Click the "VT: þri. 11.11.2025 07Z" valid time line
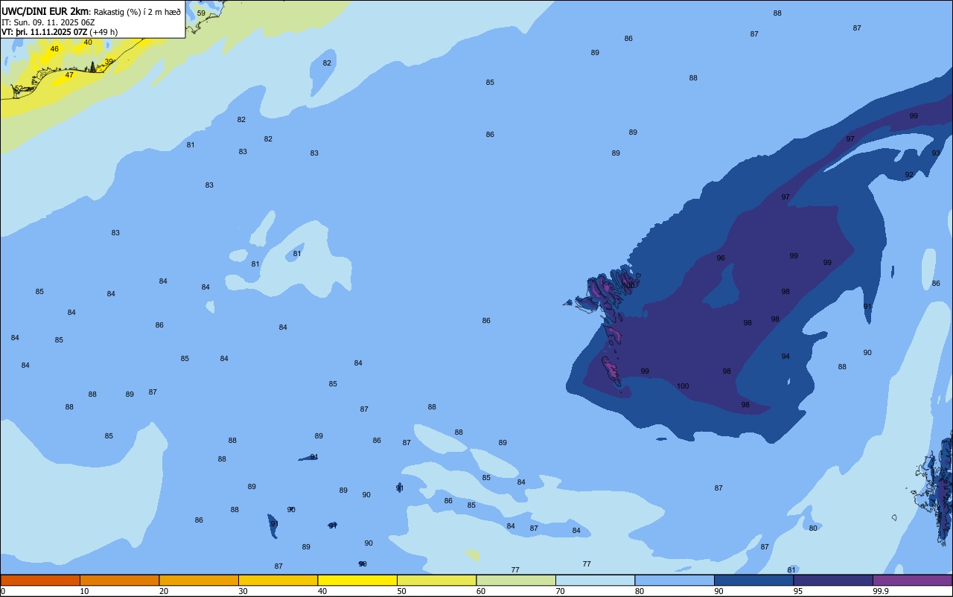 (45, 32)
